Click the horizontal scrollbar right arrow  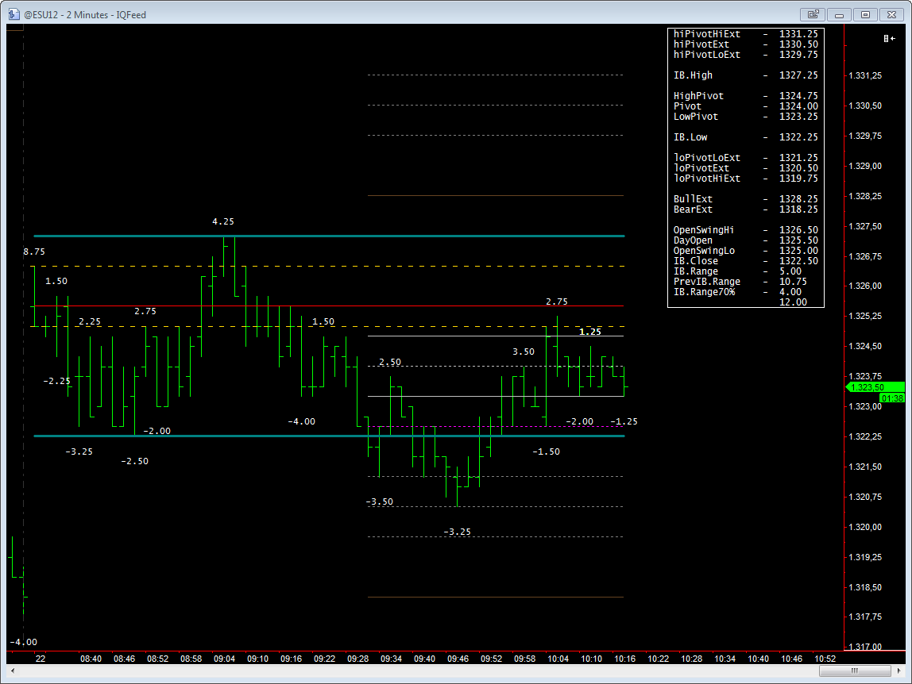tap(898, 671)
